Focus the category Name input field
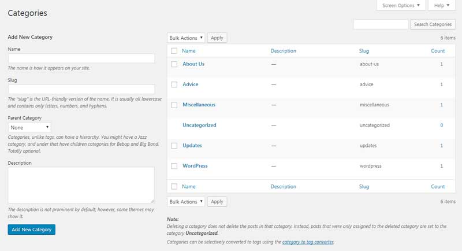The height and width of the screenshot is (251, 462). coord(81,58)
